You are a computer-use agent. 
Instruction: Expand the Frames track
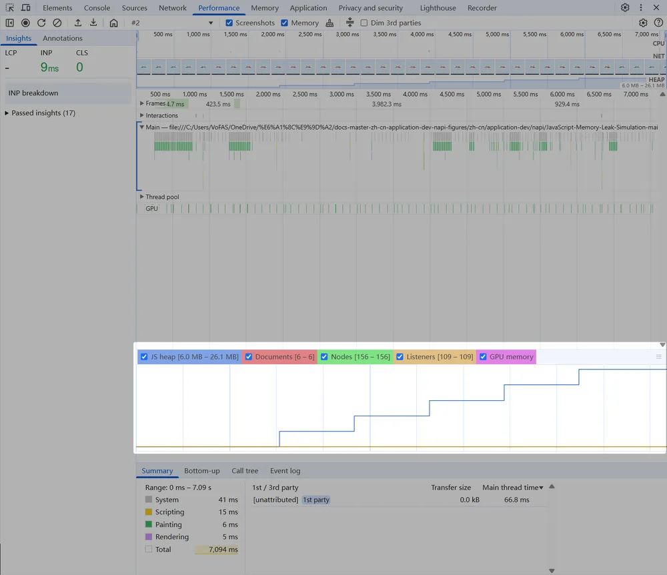click(141, 103)
